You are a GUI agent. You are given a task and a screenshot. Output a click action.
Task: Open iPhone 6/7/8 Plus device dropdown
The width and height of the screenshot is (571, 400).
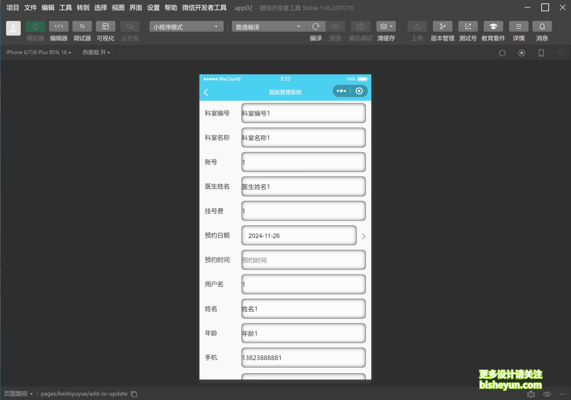pos(38,52)
